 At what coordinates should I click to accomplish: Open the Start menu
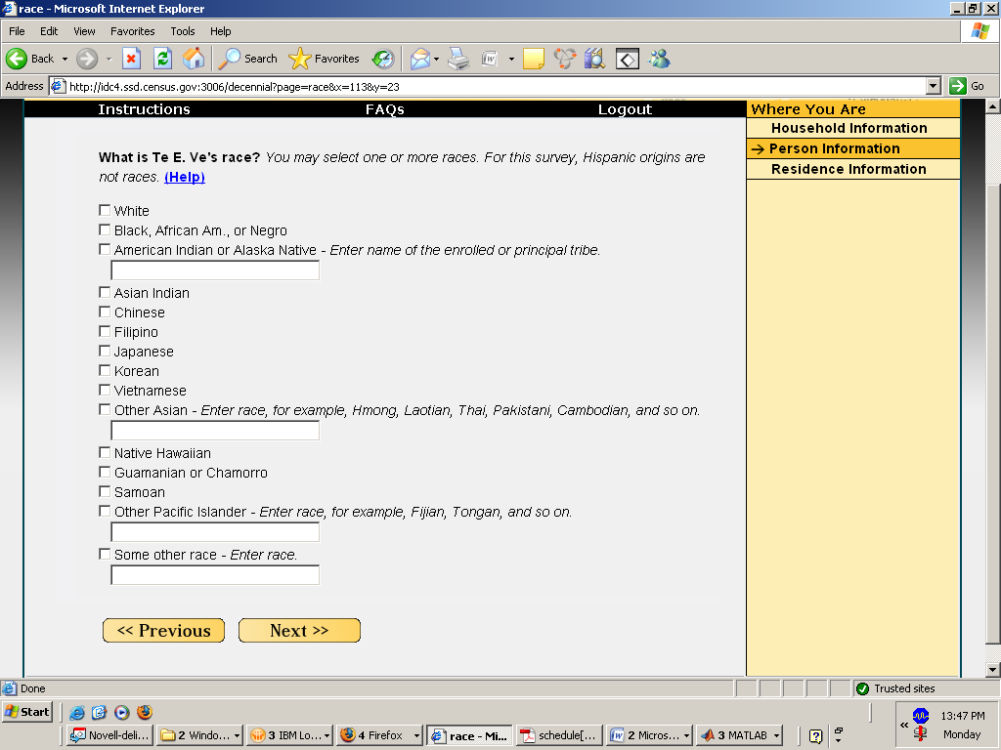pyautogui.click(x=27, y=712)
